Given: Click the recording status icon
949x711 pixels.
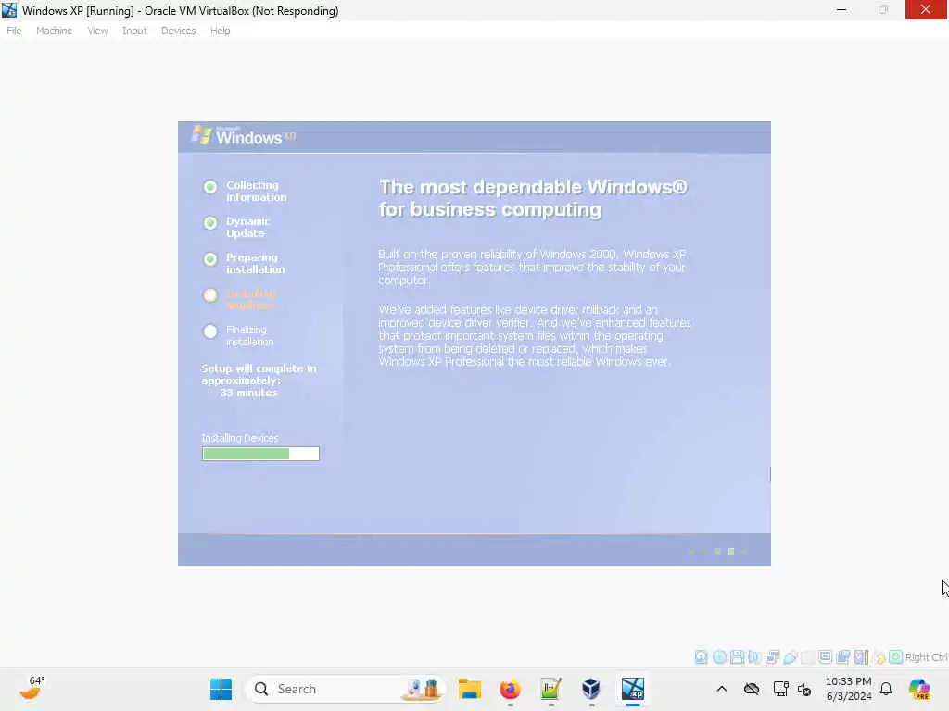Looking at the screenshot, I should pos(843,657).
